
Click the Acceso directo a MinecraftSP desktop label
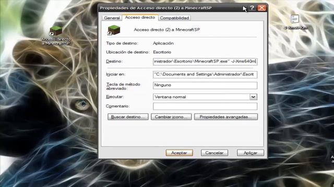(x=56, y=41)
